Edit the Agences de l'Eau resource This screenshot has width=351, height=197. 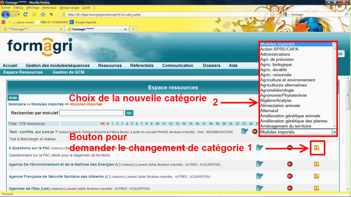point(259,188)
